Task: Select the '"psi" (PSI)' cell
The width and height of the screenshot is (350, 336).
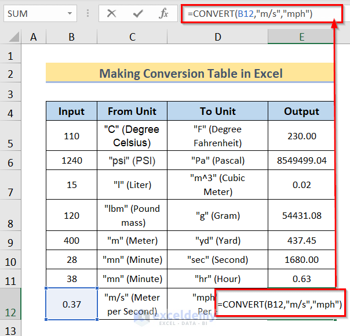Action: pyautogui.click(x=132, y=161)
